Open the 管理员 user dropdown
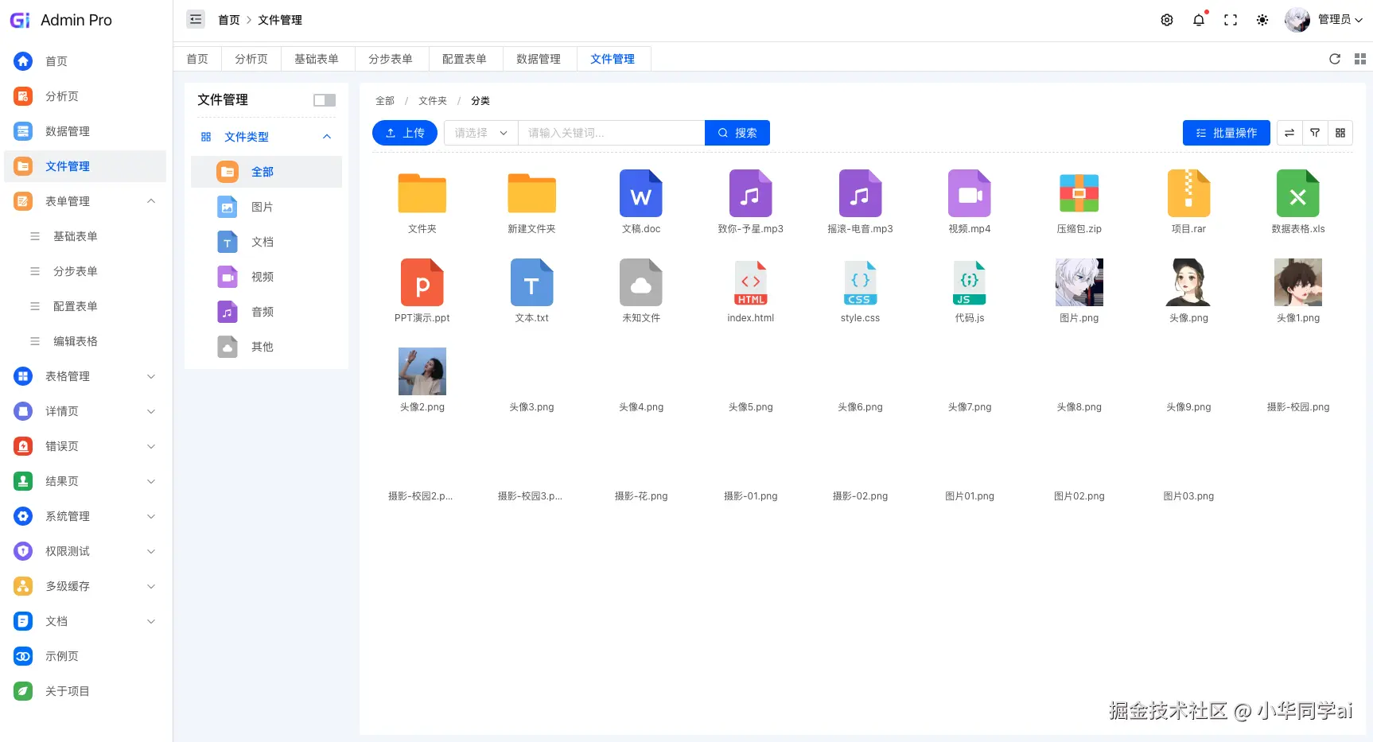Viewport: 1373px width, 742px height. (x=1324, y=20)
